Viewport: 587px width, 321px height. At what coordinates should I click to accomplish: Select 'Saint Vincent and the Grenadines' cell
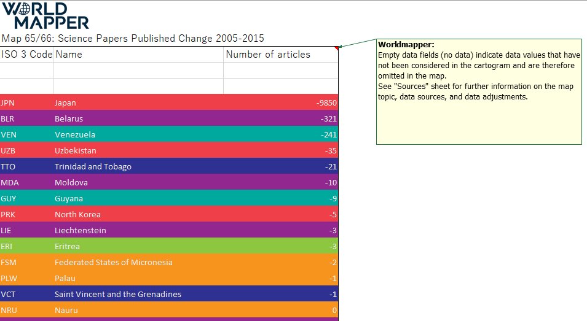(138, 294)
